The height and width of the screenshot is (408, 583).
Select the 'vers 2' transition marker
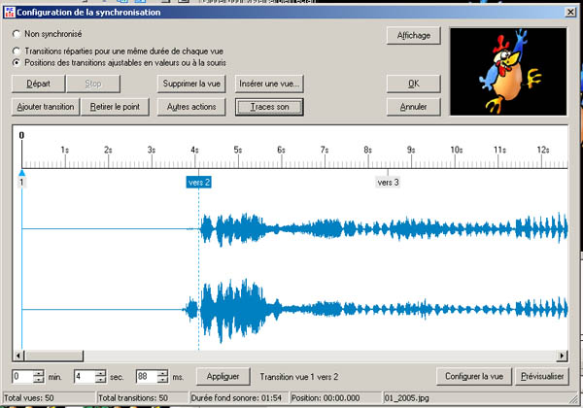tap(199, 182)
